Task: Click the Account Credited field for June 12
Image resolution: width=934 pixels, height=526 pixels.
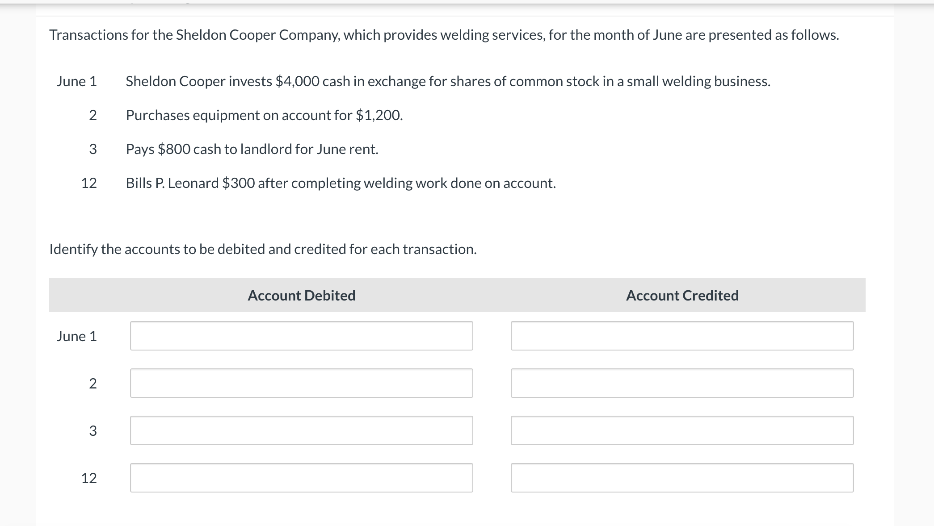Action: pyautogui.click(x=682, y=479)
